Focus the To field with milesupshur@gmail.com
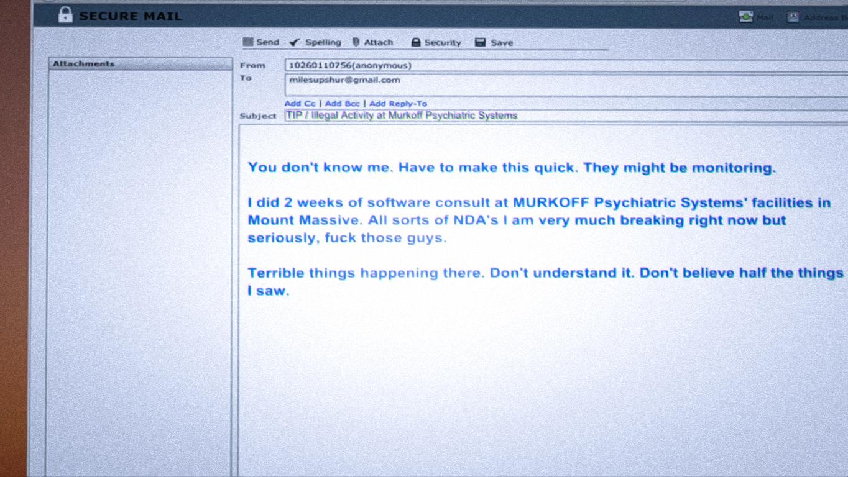The width and height of the screenshot is (848, 477). click(x=566, y=85)
